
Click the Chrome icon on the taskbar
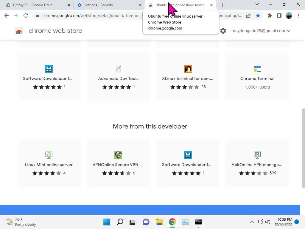[x=172, y=222]
